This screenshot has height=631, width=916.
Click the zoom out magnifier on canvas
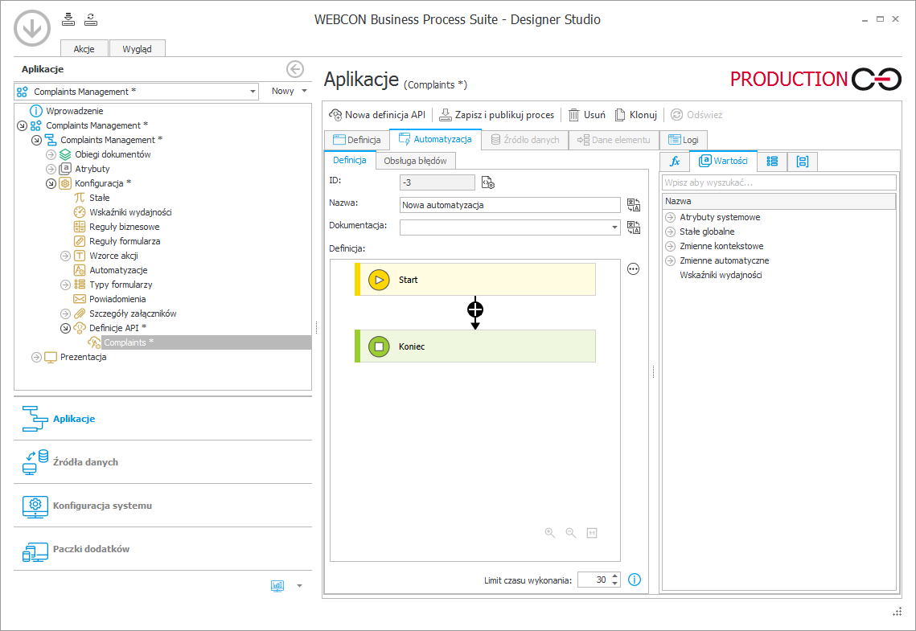(571, 533)
